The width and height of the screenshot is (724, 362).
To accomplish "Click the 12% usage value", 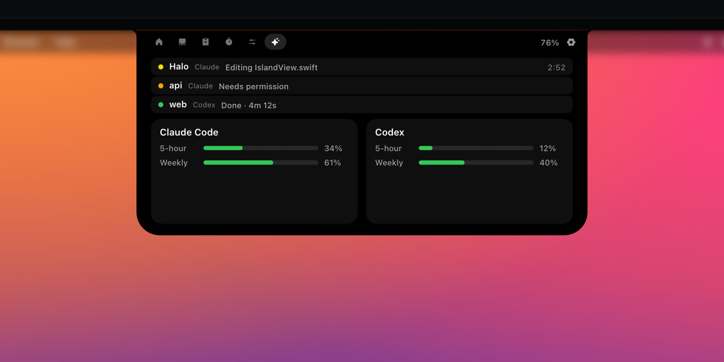I will [x=548, y=148].
